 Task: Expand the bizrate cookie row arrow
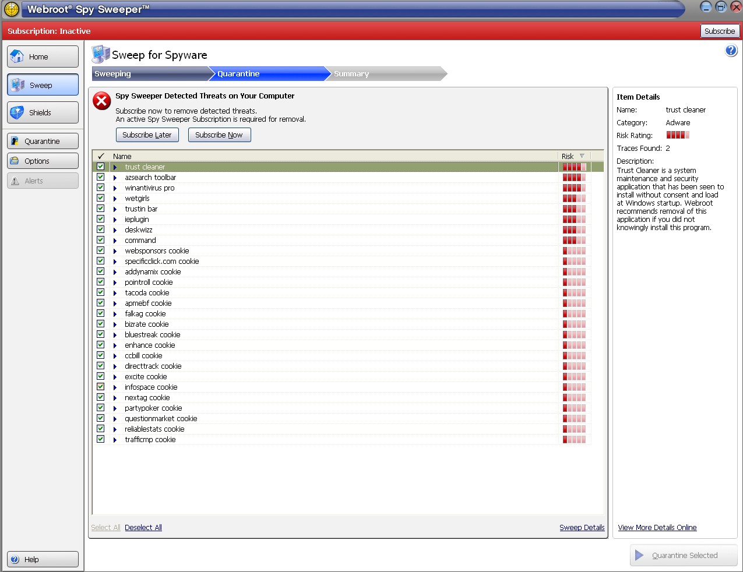pyautogui.click(x=115, y=324)
